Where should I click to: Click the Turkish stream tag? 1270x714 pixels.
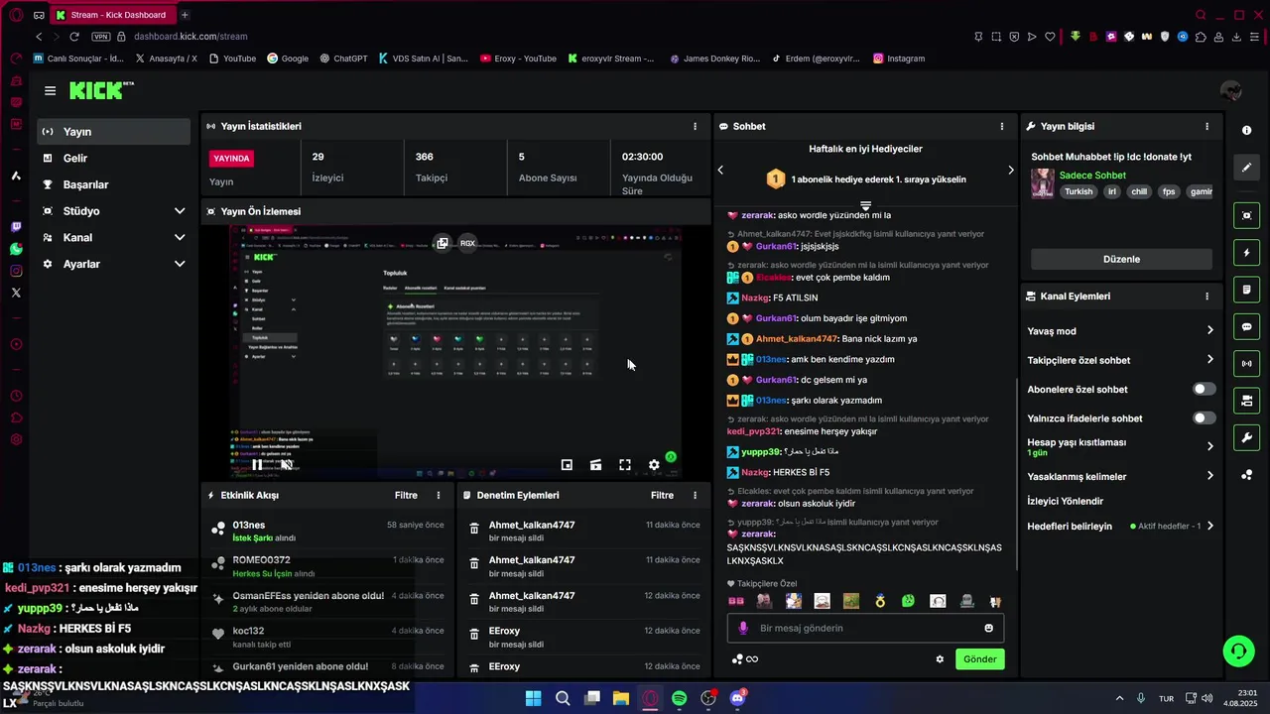tap(1079, 192)
